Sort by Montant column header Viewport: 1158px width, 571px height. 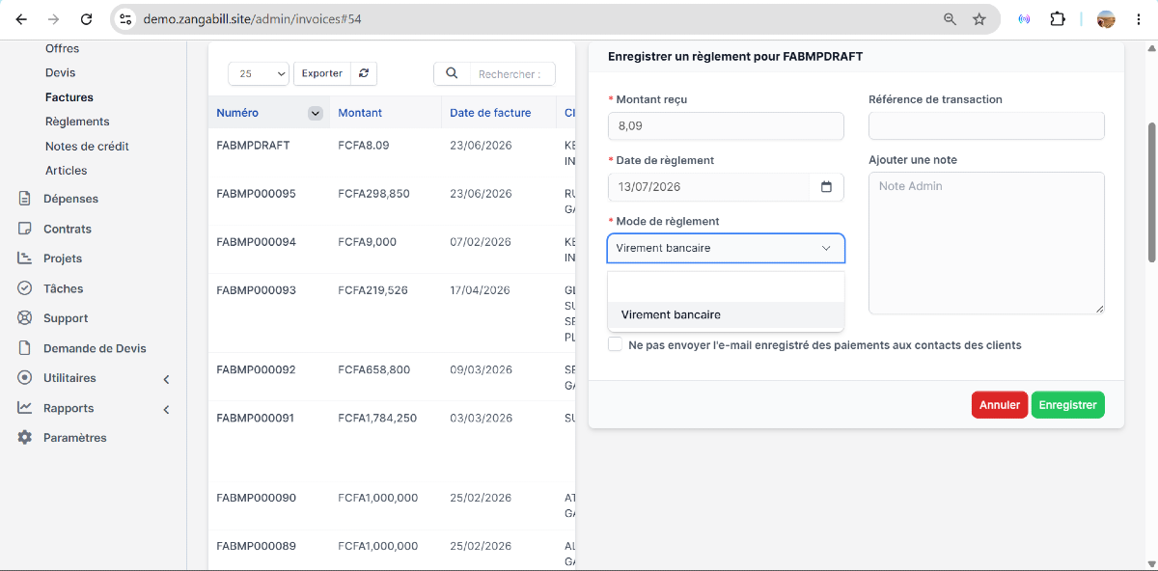click(x=360, y=113)
